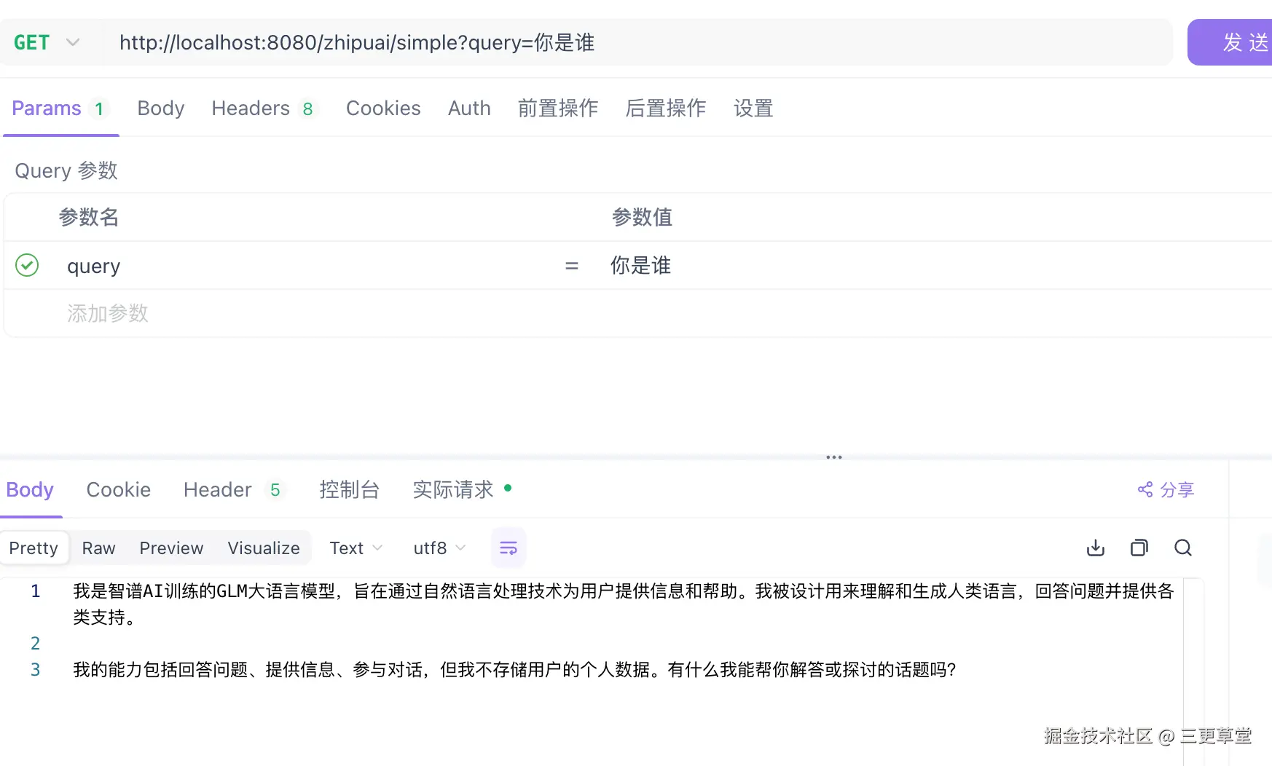Switch to the Headers tab
This screenshot has height=766, width=1272.
pos(251,108)
